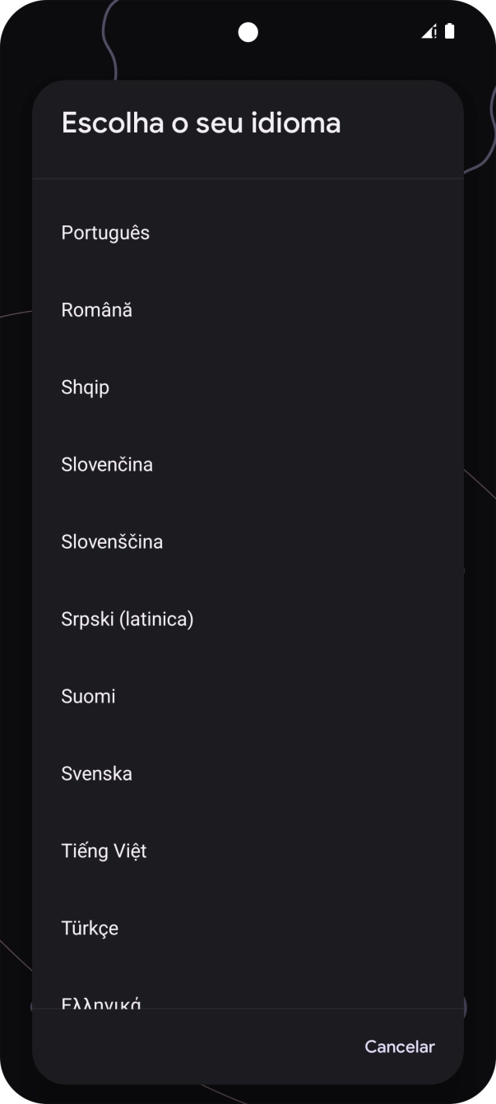Tap the front camera cutout
496x1104 pixels.
point(248,32)
